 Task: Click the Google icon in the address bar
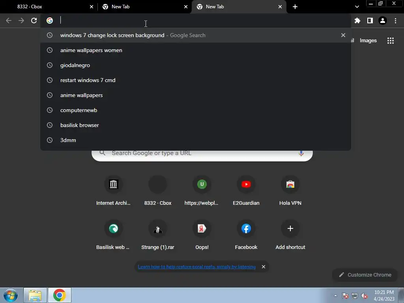pyautogui.click(x=50, y=21)
